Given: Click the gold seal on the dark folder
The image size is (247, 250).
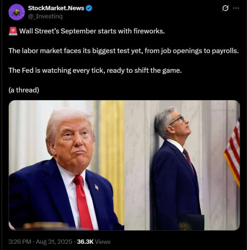Looking at the screenshot, I should coord(185,226).
